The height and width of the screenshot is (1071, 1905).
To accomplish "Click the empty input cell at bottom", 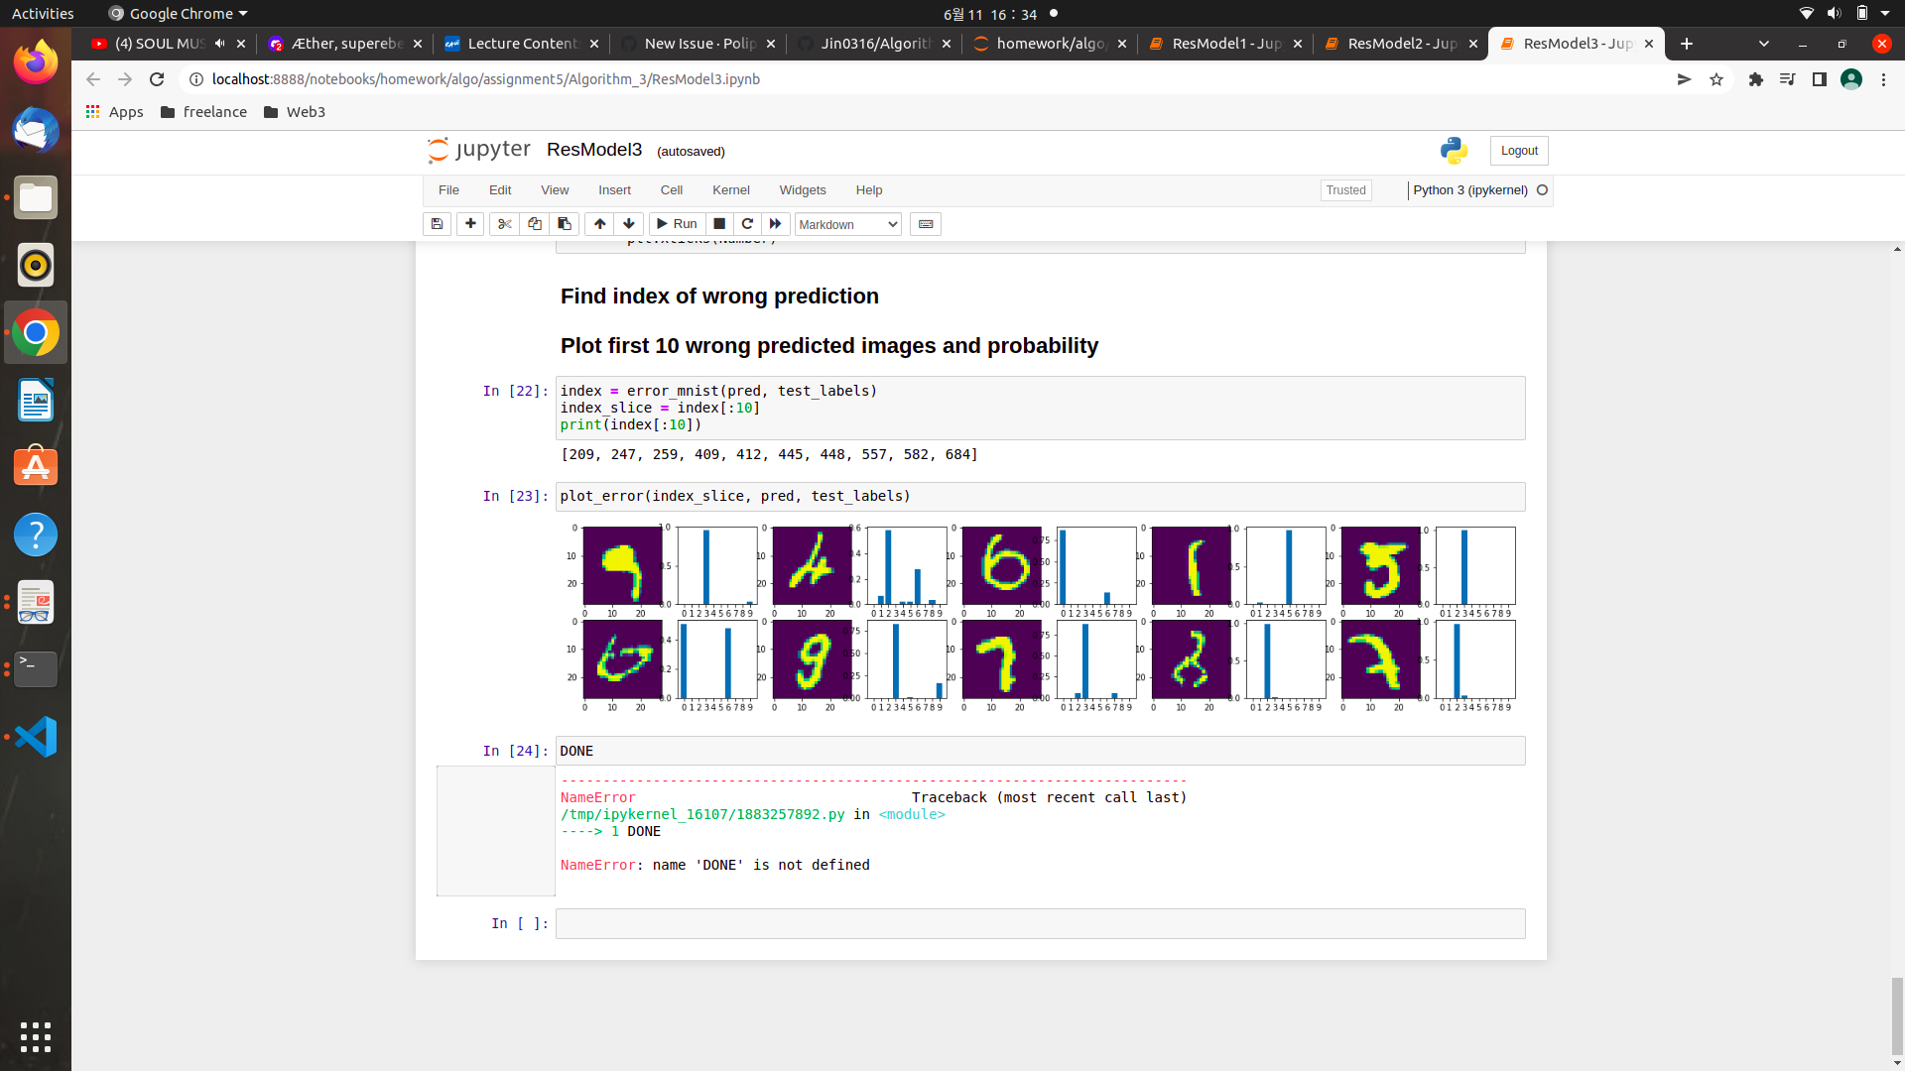I will [1039, 923].
